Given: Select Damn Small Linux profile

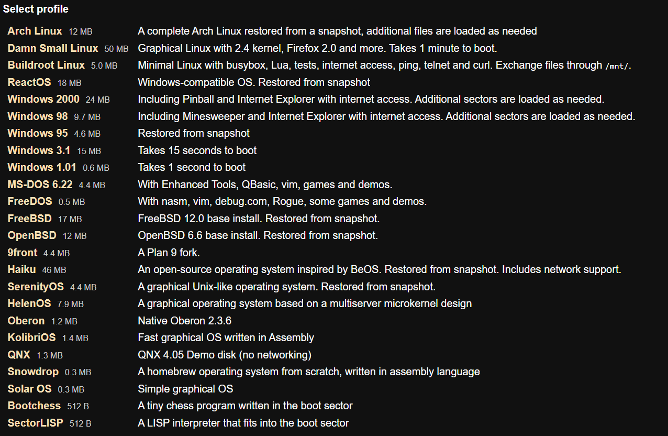Looking at the screenshot, I should pos(52,48).
